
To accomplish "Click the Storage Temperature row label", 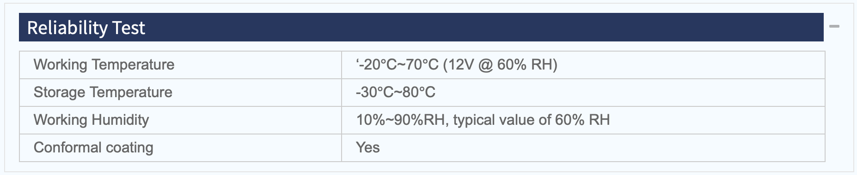I will click(x=103, y=92).
